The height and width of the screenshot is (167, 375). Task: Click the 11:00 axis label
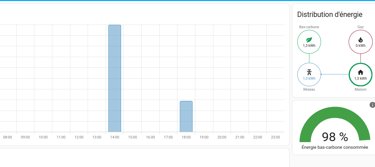click(x=61, y=137)
